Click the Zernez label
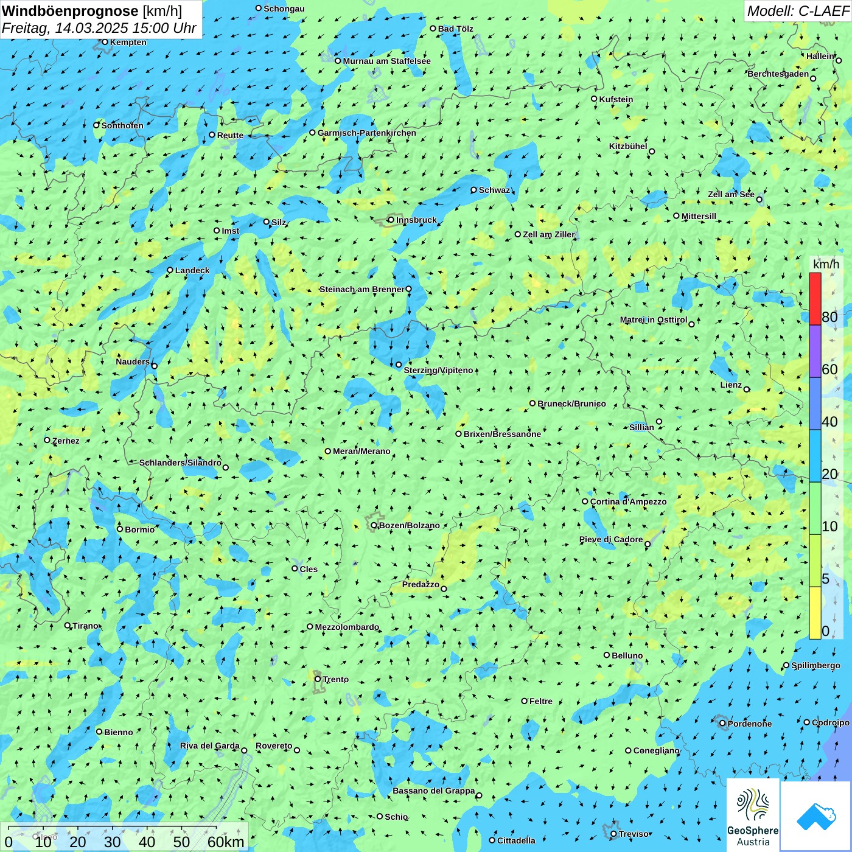The width and height of the screenshot is (852, 852). click(x=66, y=441)
